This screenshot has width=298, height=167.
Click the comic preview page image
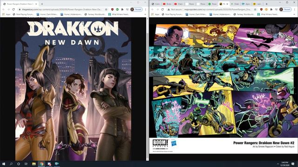click(223, 89)
